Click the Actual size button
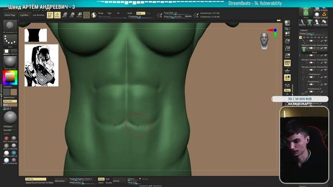The image size is (333, 187). pos(287,48)
